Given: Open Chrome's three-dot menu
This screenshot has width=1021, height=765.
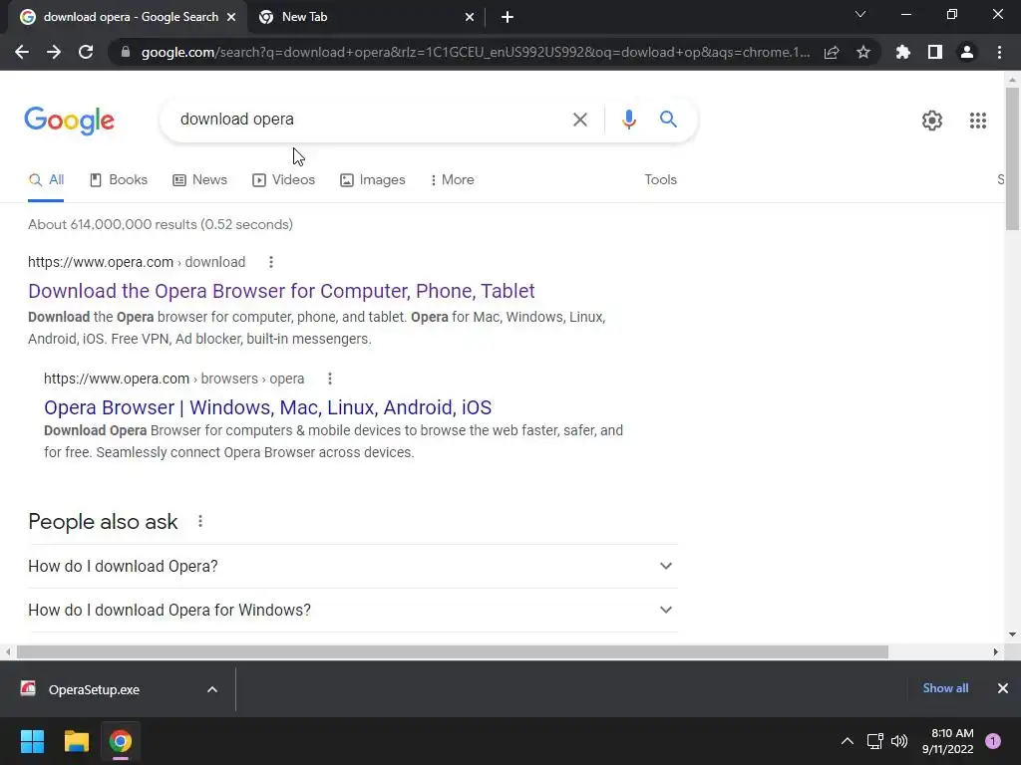Looking at the screenshot, I should point(999,52).
